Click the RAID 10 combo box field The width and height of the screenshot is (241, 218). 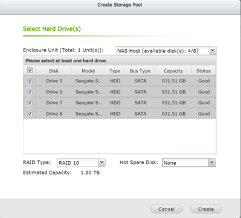pos(82,162)
